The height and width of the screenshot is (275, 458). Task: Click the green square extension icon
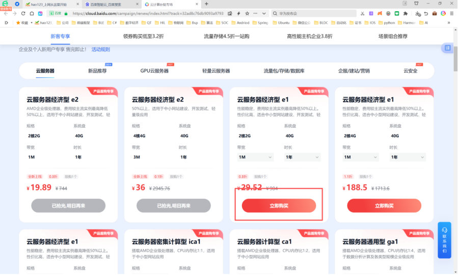397,13
